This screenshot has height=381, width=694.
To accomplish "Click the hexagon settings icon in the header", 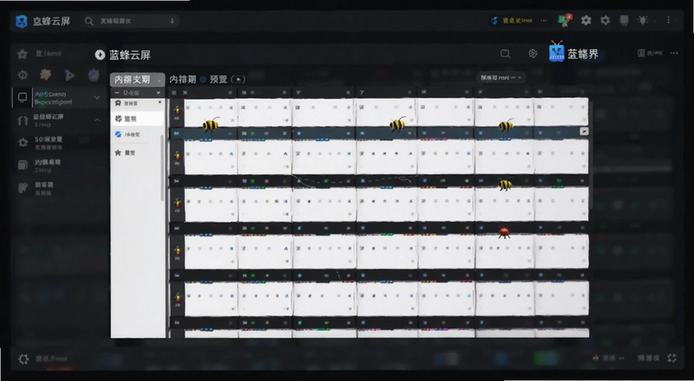I will coord(533,54).
